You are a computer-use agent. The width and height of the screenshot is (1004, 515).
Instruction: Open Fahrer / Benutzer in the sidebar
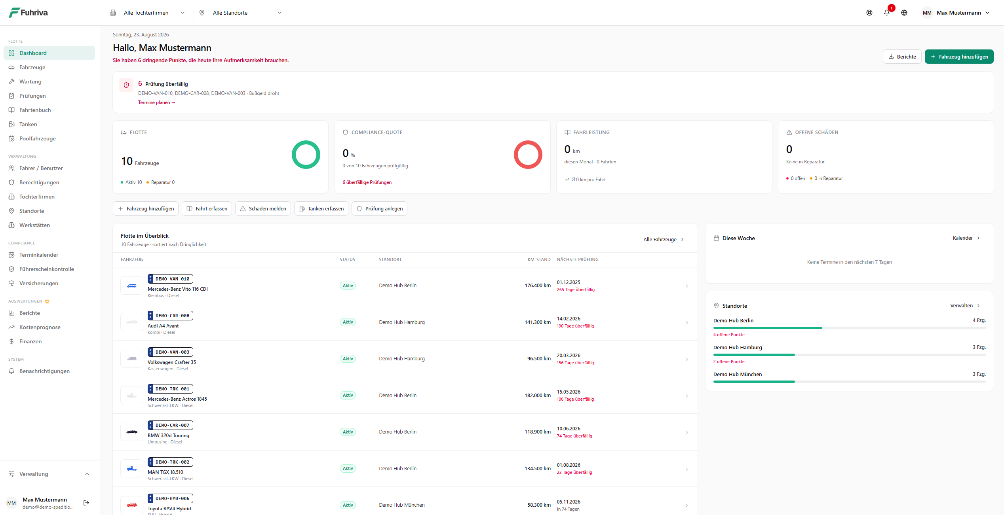[49, 168]
